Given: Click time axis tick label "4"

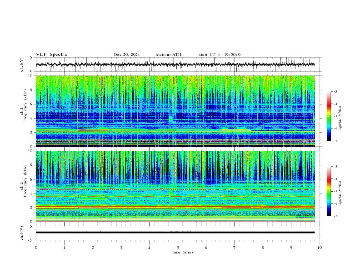Looking at the screenshot, I should click(150, 248).
